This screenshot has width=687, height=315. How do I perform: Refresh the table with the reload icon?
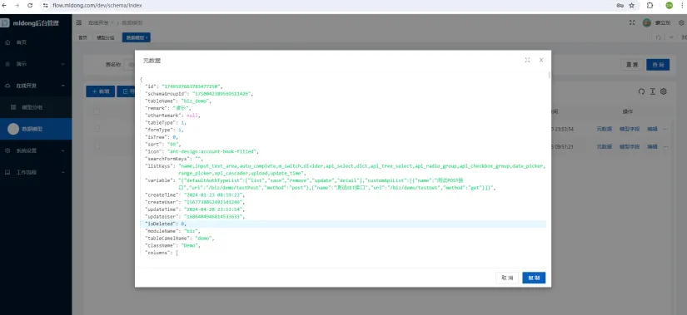pos(641,91)
